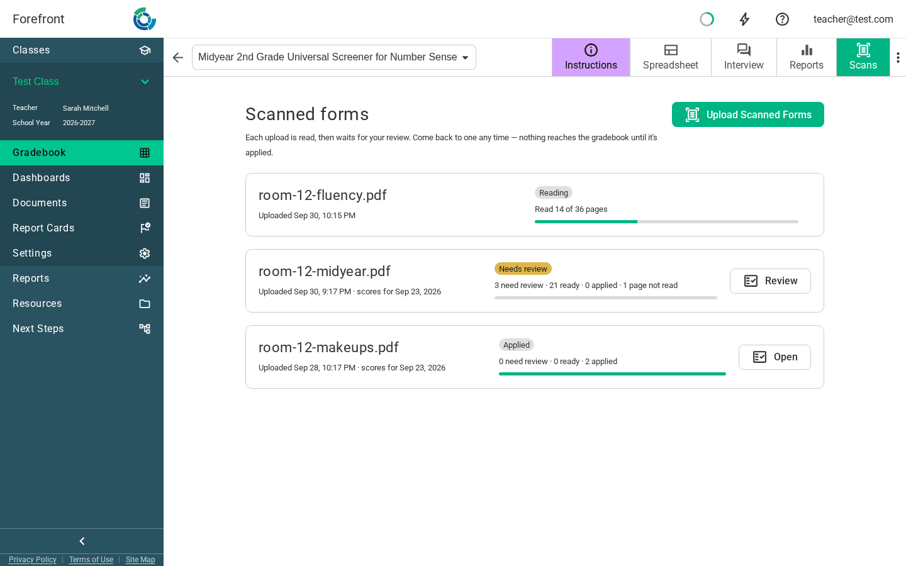The width and height of the screenshot is (906, 566).
Task: Click the Next Steps tree icon
Action: tap(145, 329)
